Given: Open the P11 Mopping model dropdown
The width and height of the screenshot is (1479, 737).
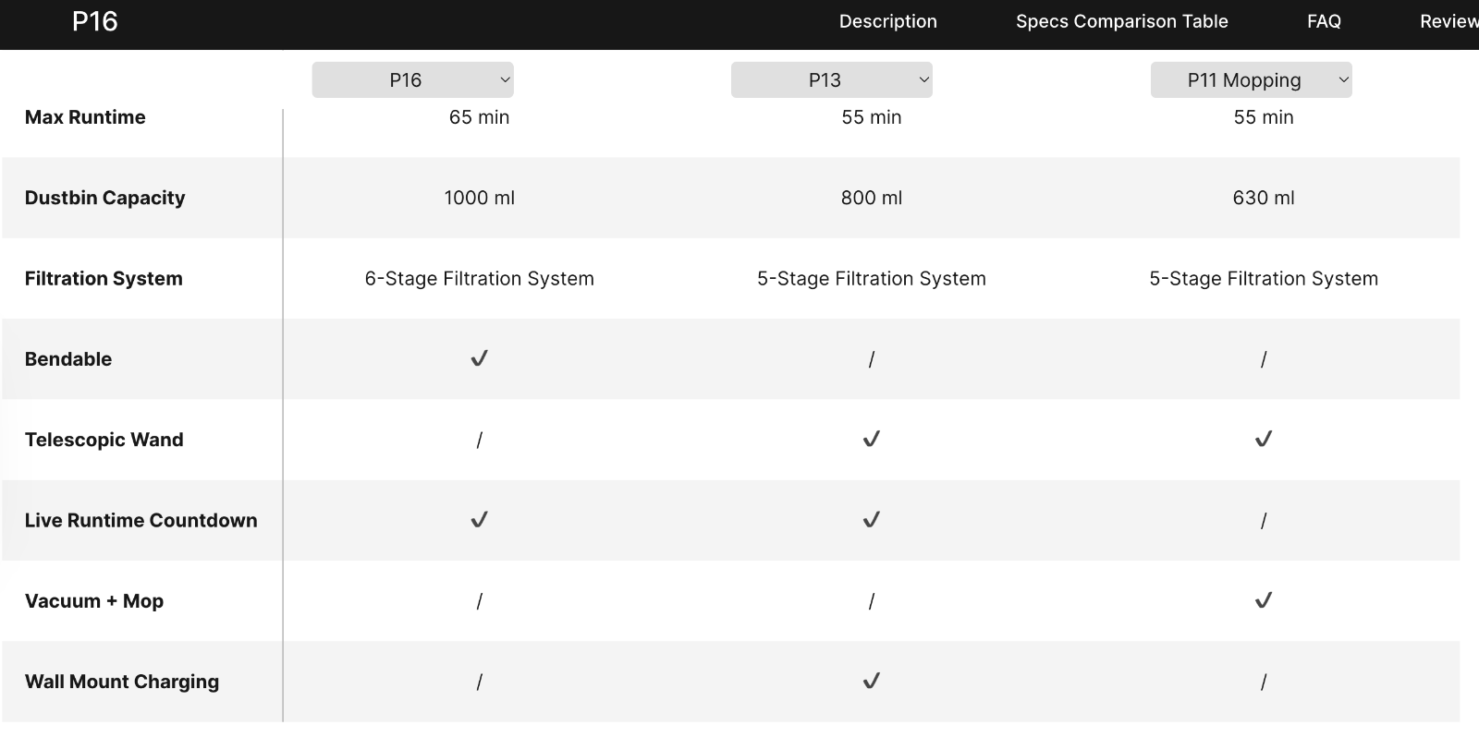Looking at the screenshot, I should click(1251, 80).
